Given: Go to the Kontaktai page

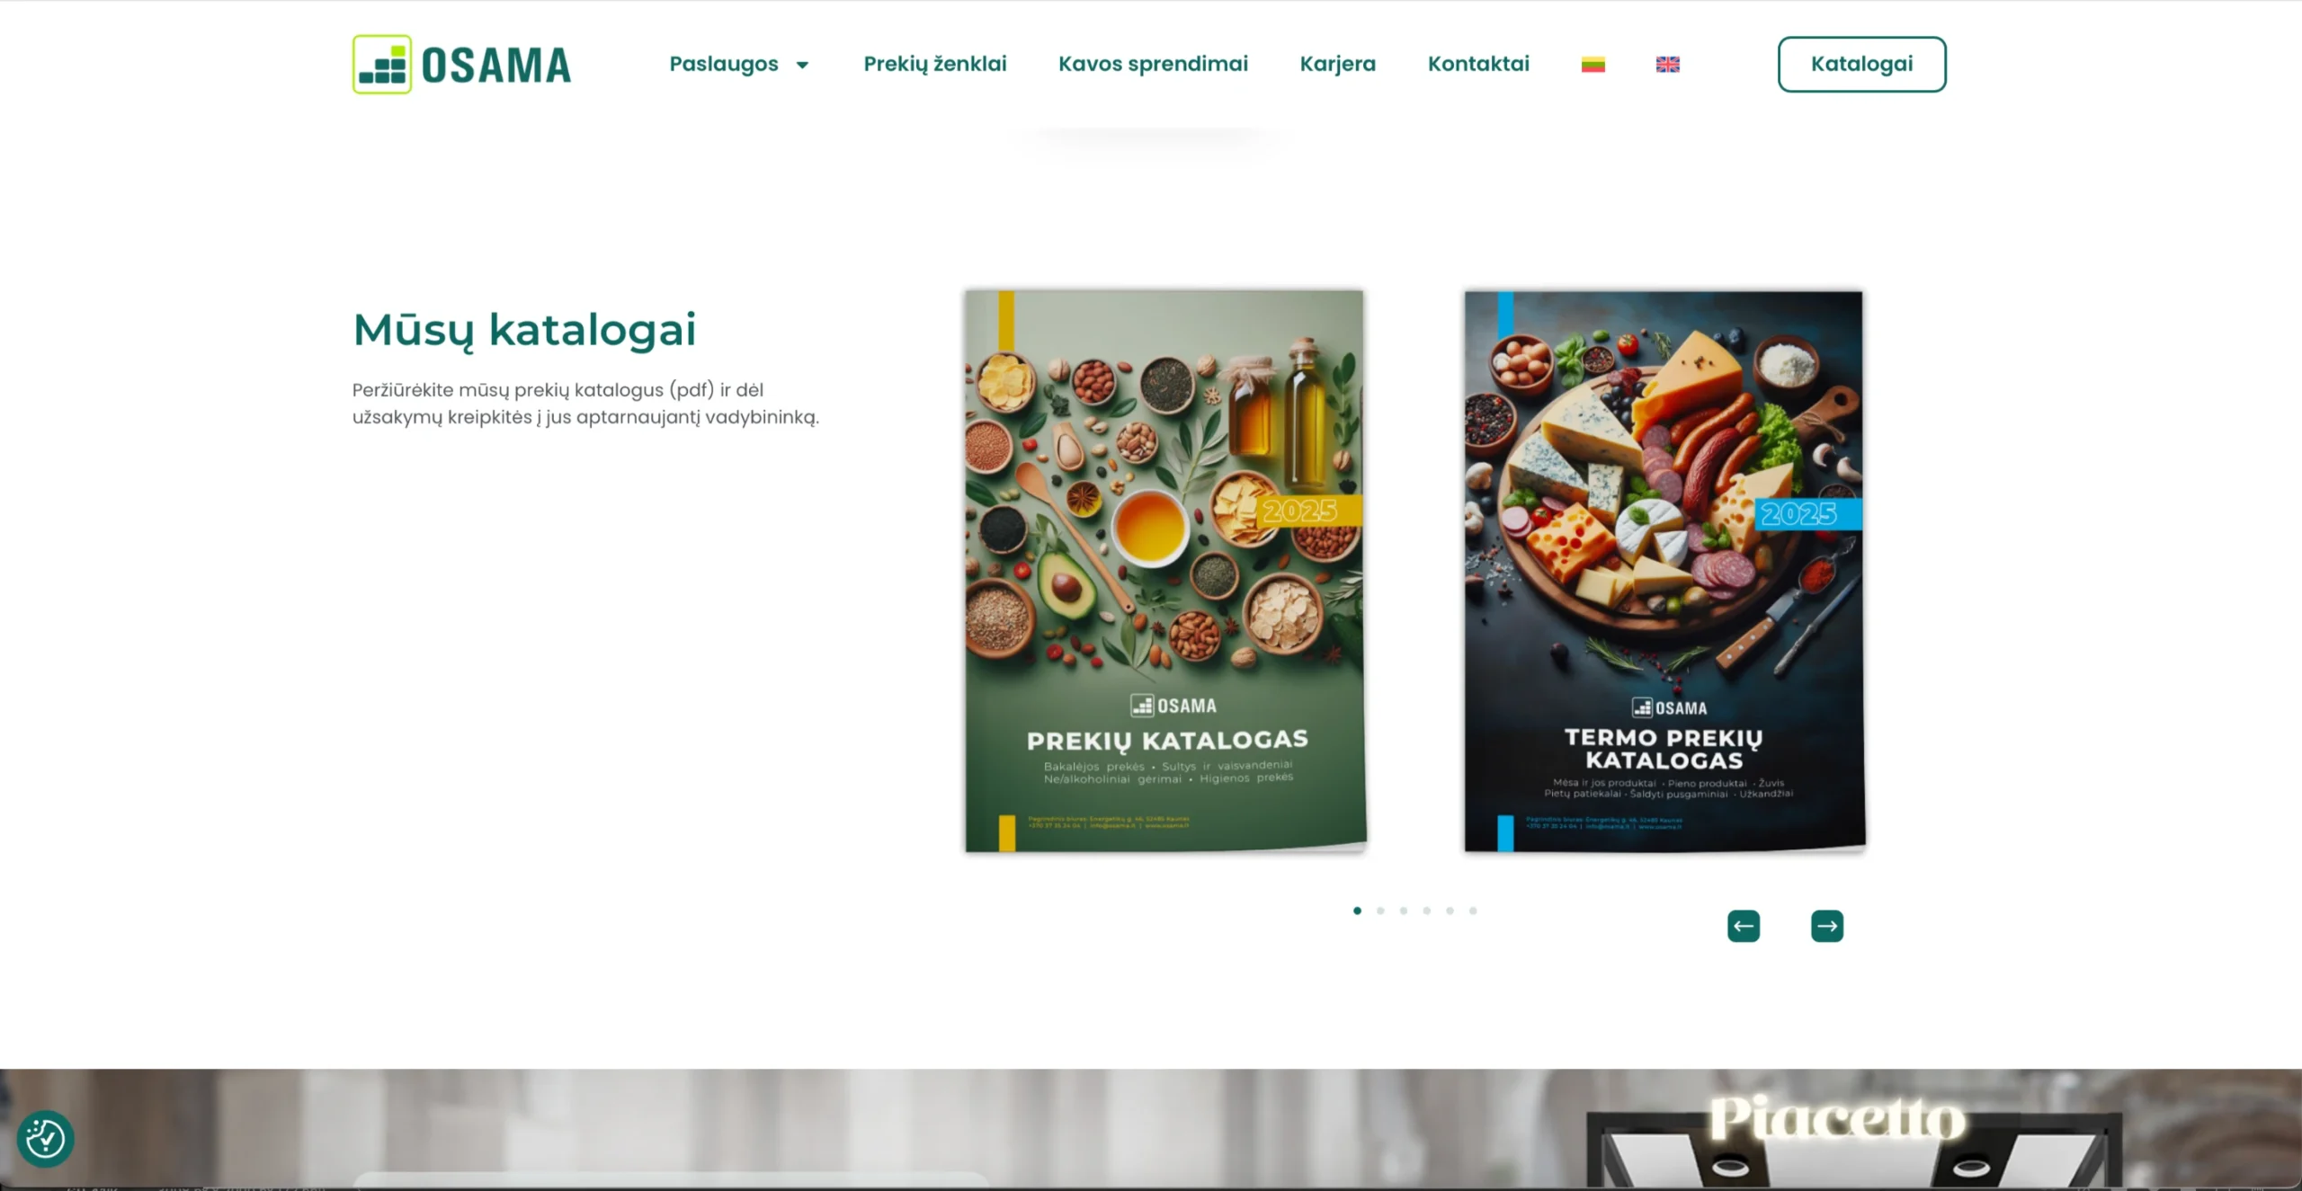Looking at the screenshot, I should coord(1477,64).
